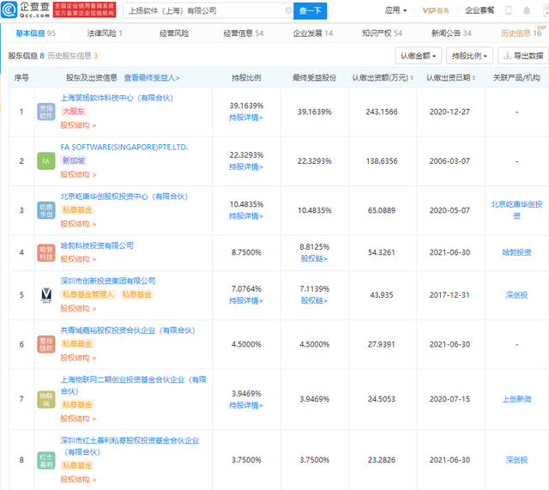Image resolution: width=549 pixels, height=490 pixels.
Task: Open 企业套餐 link
Action: (x=480, y=10)
